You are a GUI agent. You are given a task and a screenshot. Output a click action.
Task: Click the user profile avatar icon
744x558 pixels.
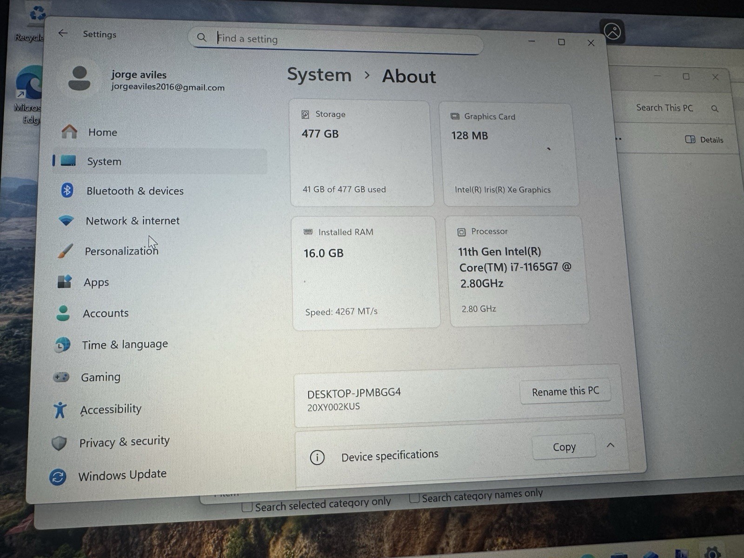[x=79, y=78]
